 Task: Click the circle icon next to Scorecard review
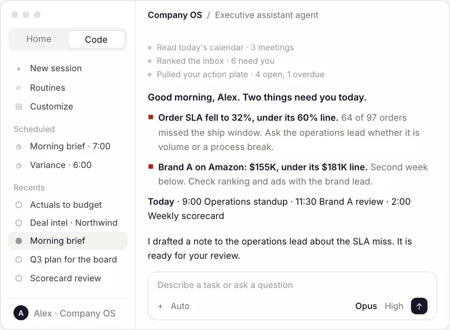pyautogui.click(x=19, y=278)
